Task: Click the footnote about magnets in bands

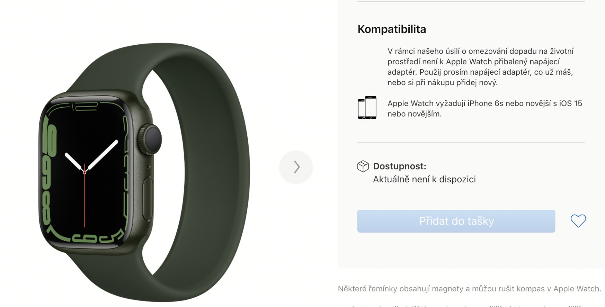Action: (470, 289)
